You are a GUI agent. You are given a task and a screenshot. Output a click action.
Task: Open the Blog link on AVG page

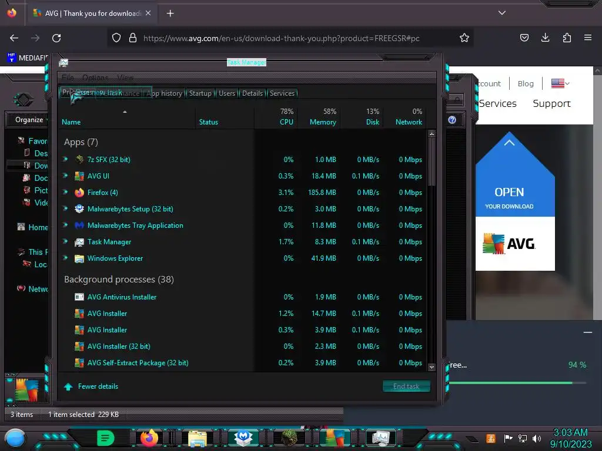525,83
